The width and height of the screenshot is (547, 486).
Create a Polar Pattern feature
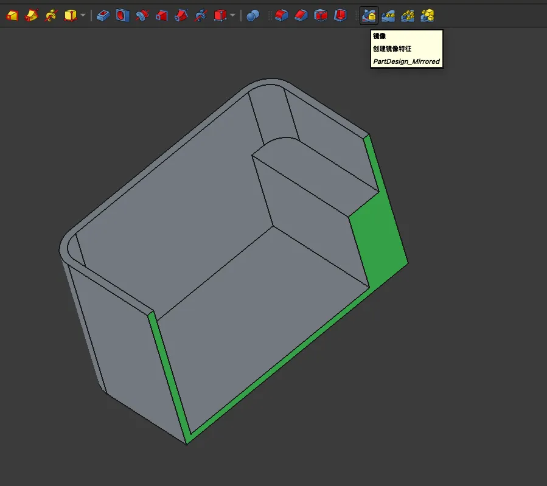408,15
